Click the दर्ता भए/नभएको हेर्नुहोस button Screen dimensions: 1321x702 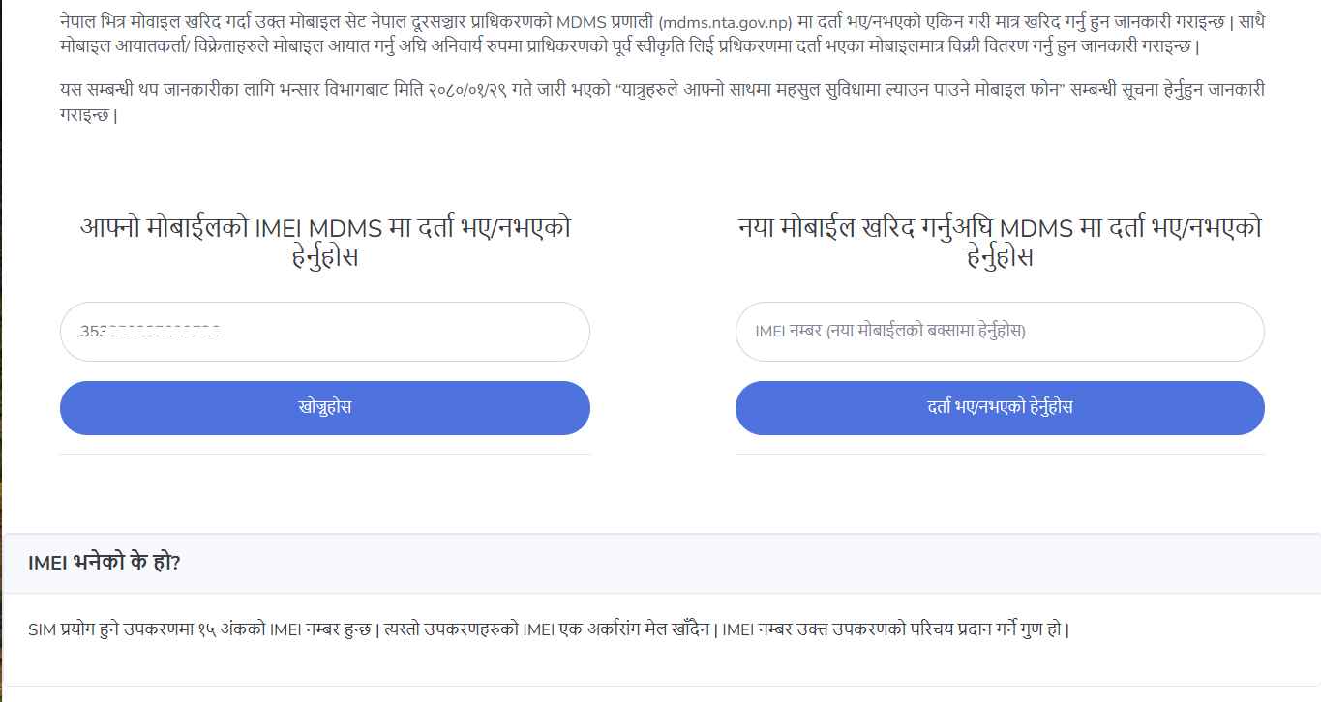(x=1000, y=407)
